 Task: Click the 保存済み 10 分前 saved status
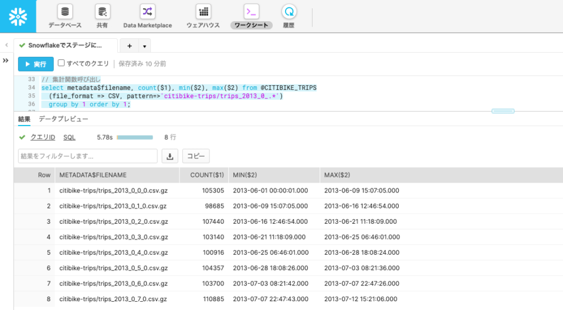(x=142, y=63)
